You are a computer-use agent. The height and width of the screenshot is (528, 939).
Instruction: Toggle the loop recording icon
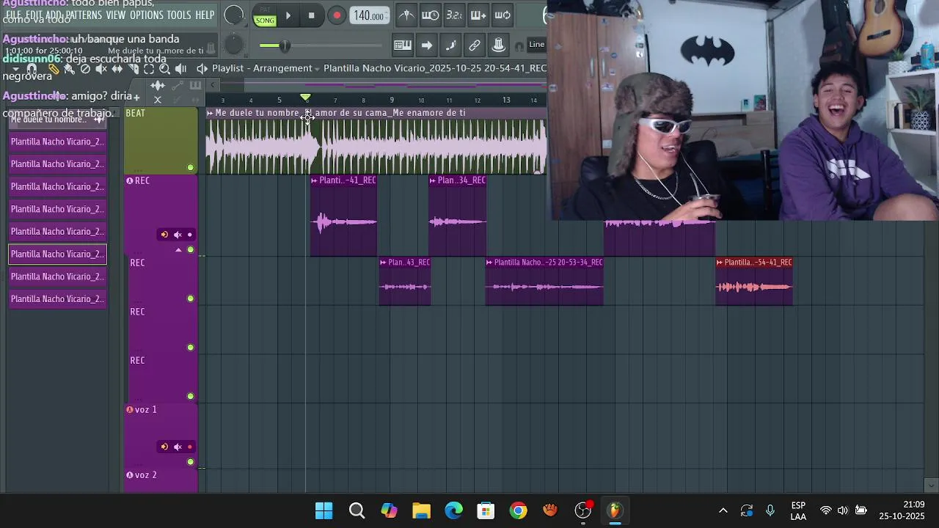(503, 15)
